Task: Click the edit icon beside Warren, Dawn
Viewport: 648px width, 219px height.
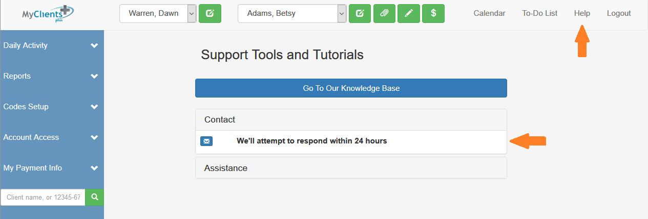Action: point(210,14)
